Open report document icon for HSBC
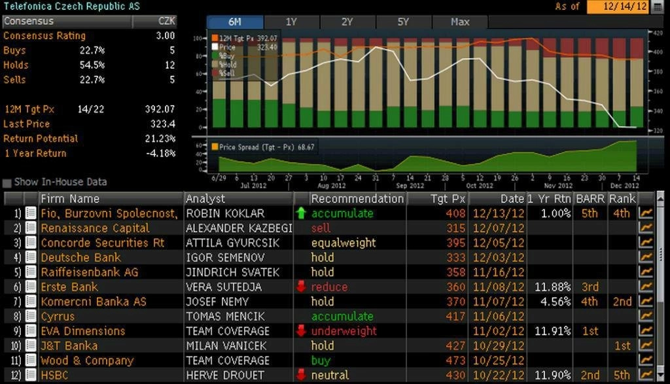670x384 pixels. tap(30, 375)
